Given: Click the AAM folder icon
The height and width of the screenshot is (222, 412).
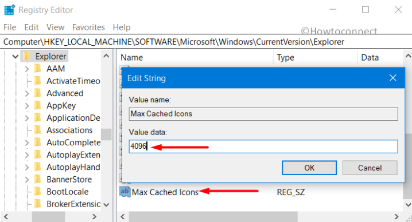Looking at the screenshot, I should tap(38, 69).
